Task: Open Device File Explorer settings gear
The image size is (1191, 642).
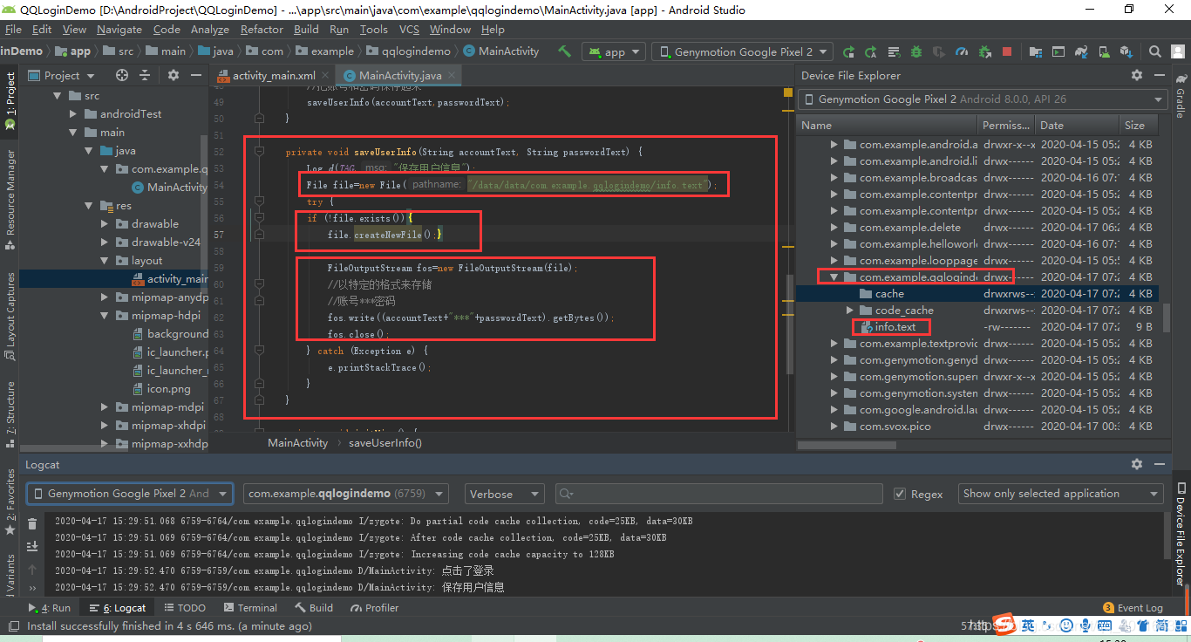Action: pyautogui.click(x=1136, y=76)
